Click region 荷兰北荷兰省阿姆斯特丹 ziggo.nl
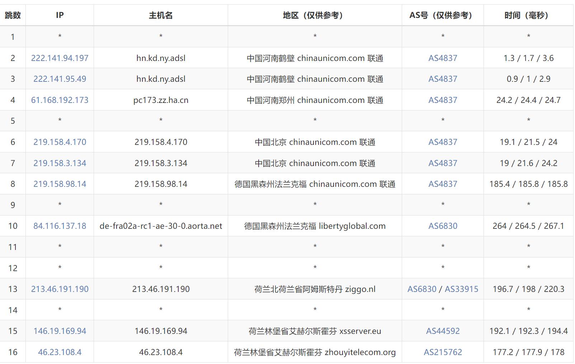 (315, 289)
